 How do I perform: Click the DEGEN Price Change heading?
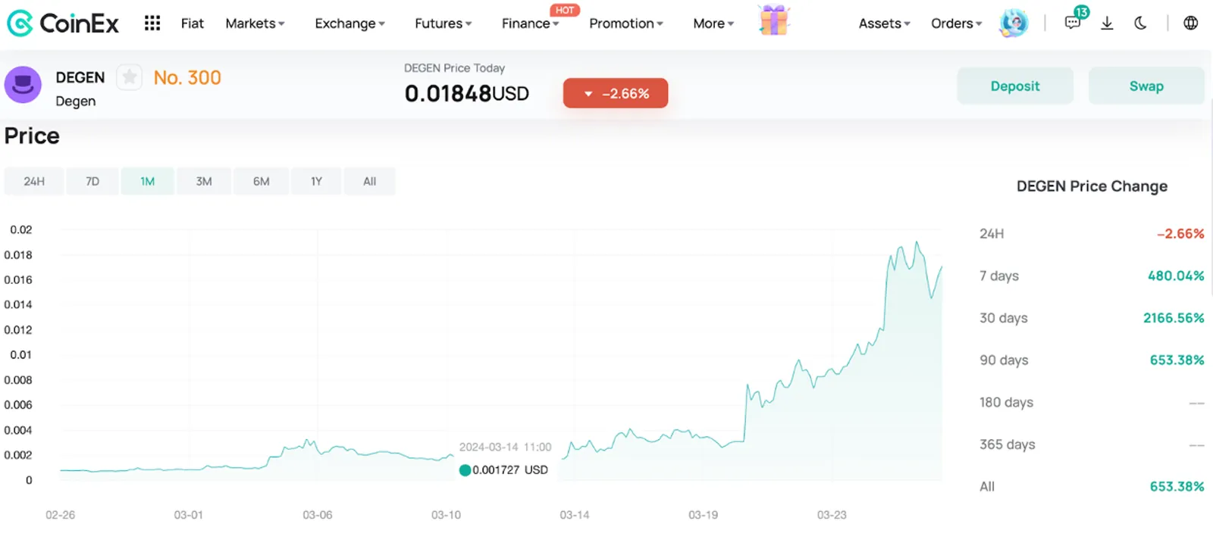pyautogui.click(x=1092, y=186)
